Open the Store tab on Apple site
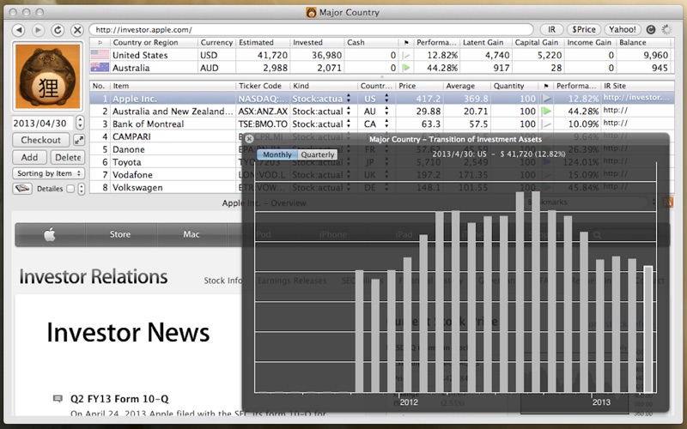Screen dimensions: 687x429 [x=120, y=234]
